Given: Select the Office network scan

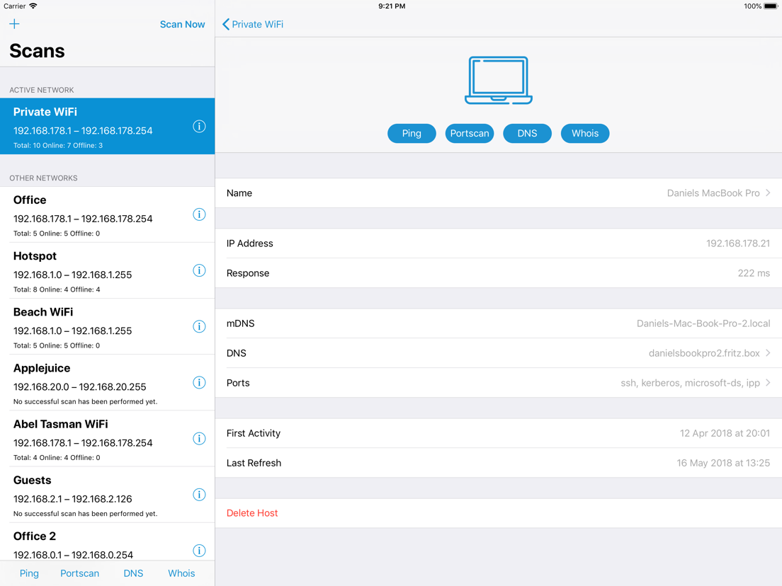Looking at the screenshot, I should coord(107,214).
